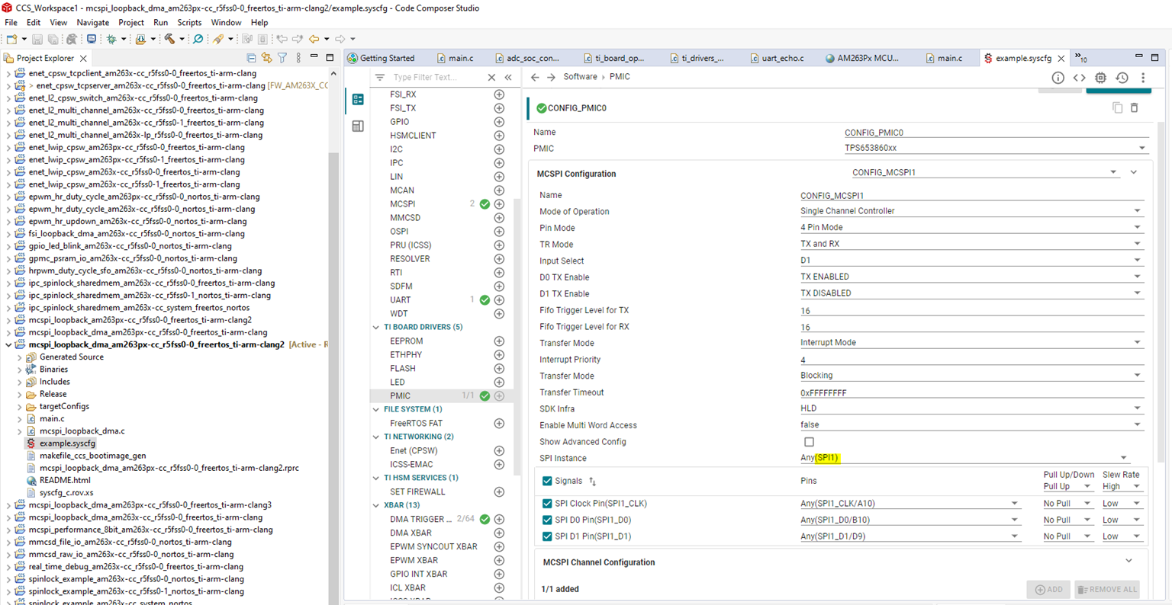
Task: Open the Project Explorer filter funnel
Action: point(282,58)
